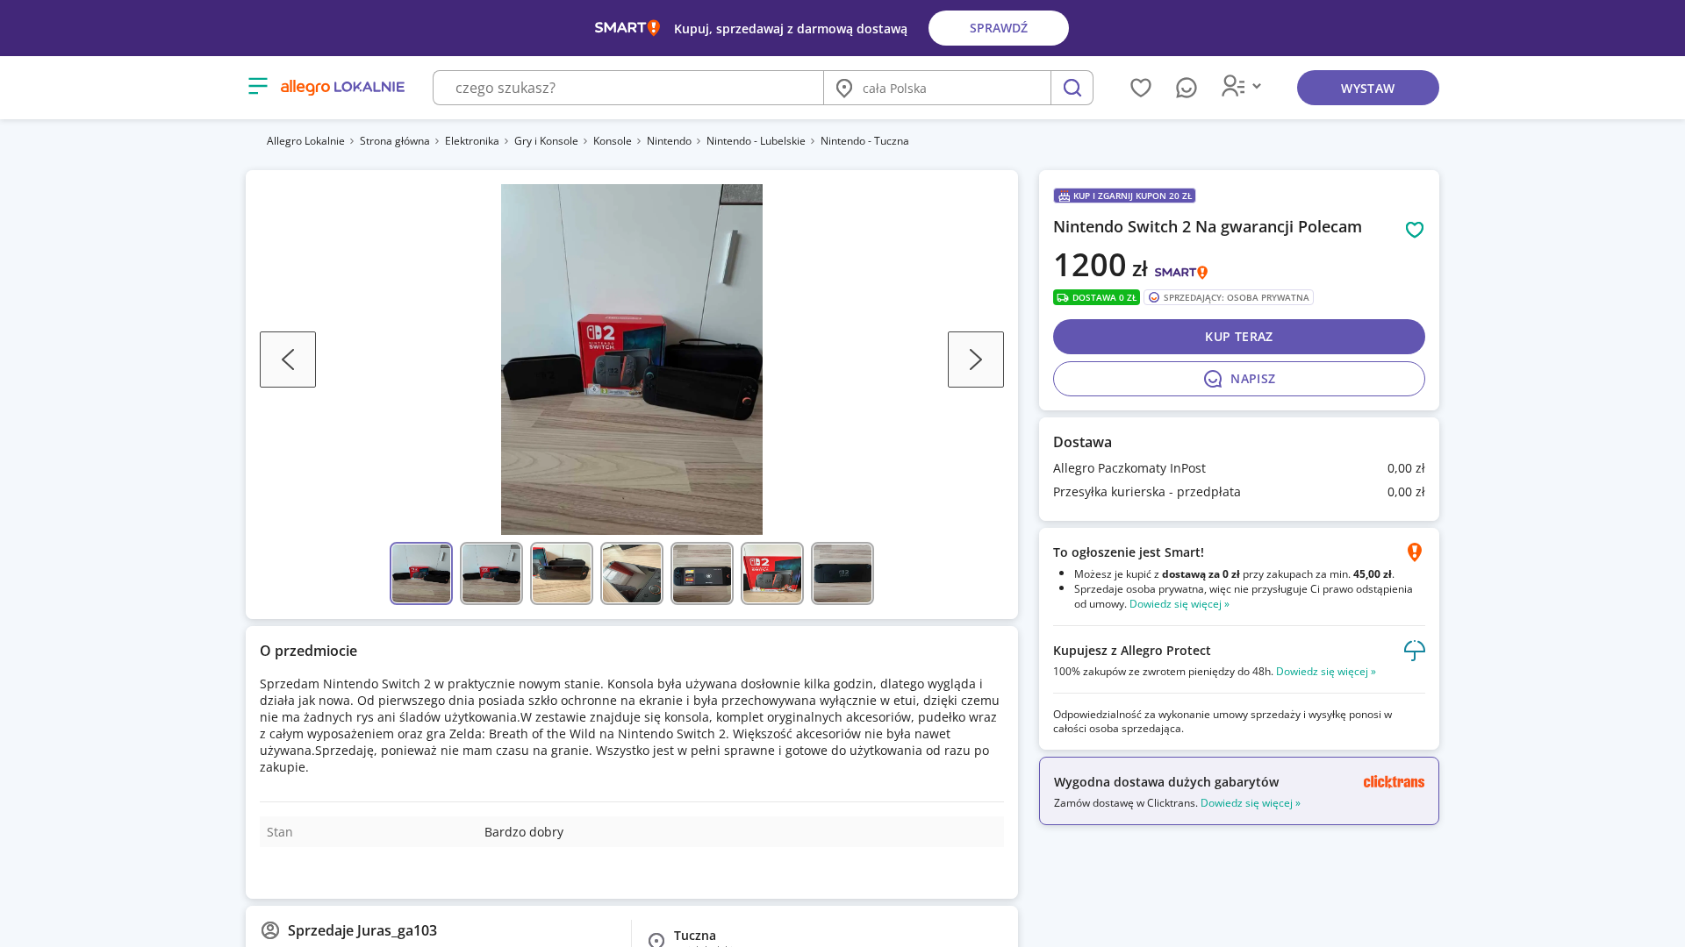Show next photo arrow
This screenshot has height=947, width=1685.
[975, 360]
